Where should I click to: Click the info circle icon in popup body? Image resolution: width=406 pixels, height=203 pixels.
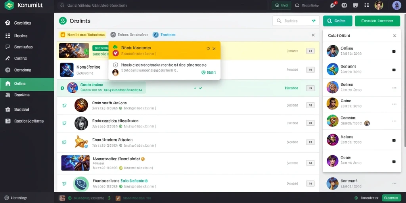pyautogui.click(x=116, y=65)
